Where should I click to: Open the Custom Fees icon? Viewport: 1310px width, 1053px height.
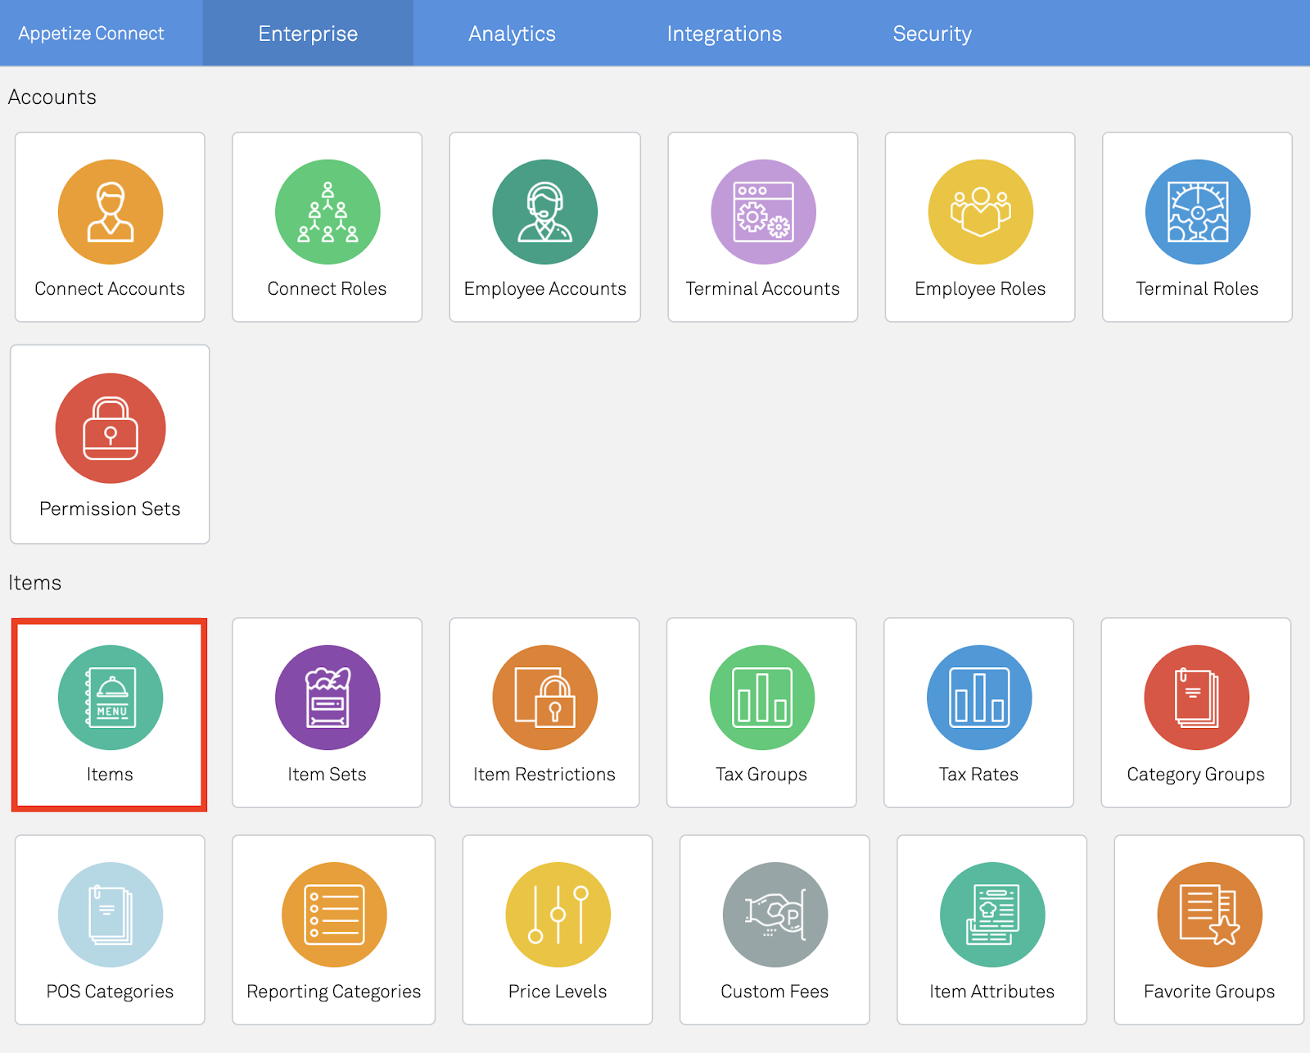click(775, 915)
